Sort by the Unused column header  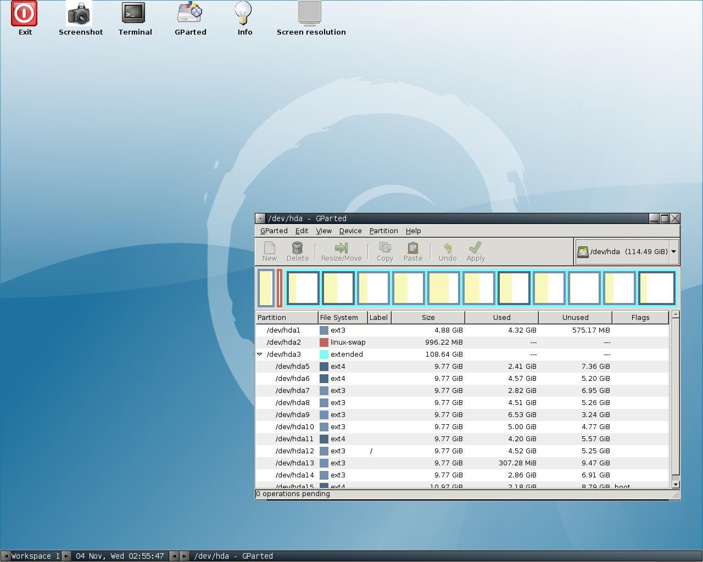575,317
